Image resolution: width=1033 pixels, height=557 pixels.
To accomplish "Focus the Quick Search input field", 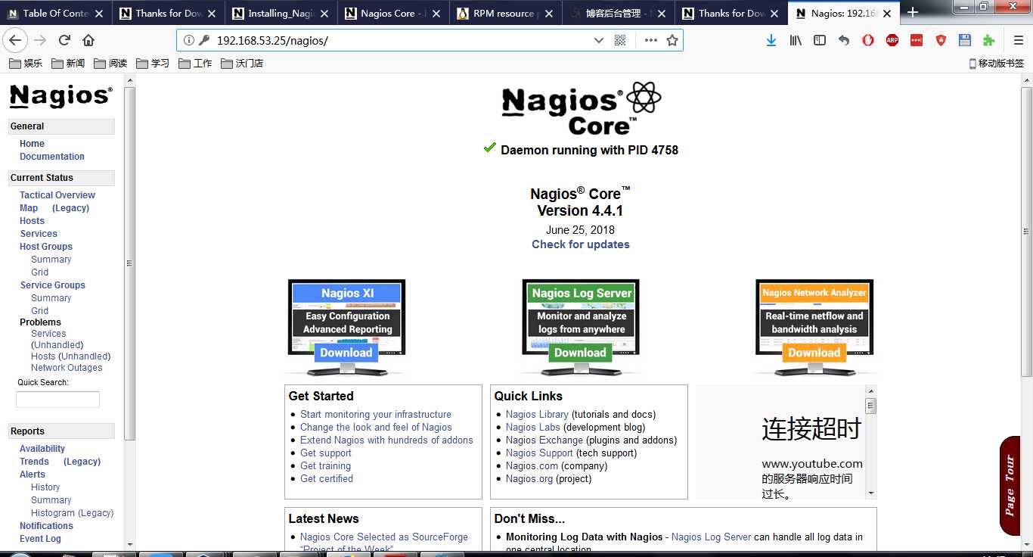I will tap(57, 400).
